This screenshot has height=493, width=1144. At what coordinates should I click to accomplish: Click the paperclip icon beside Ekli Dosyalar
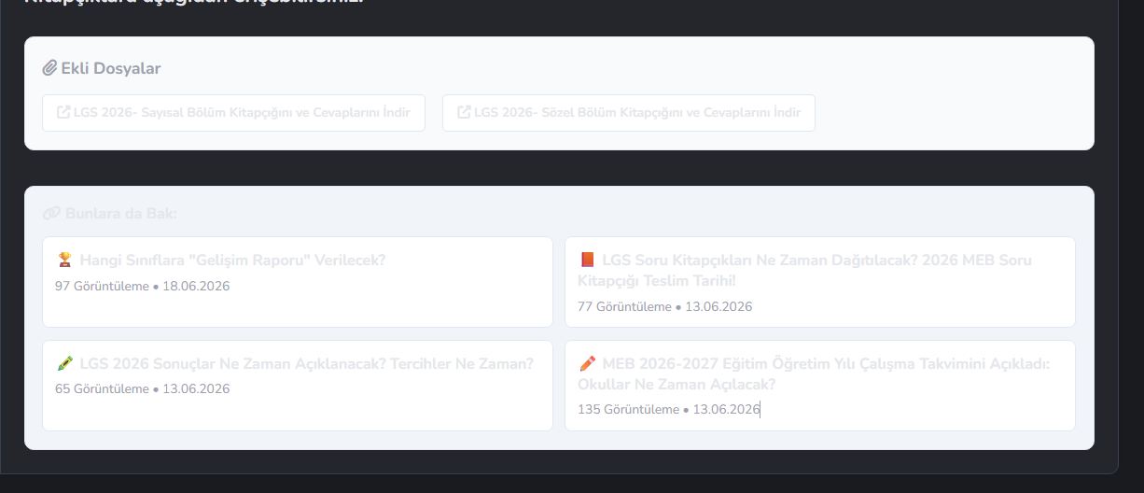(50, 68)
